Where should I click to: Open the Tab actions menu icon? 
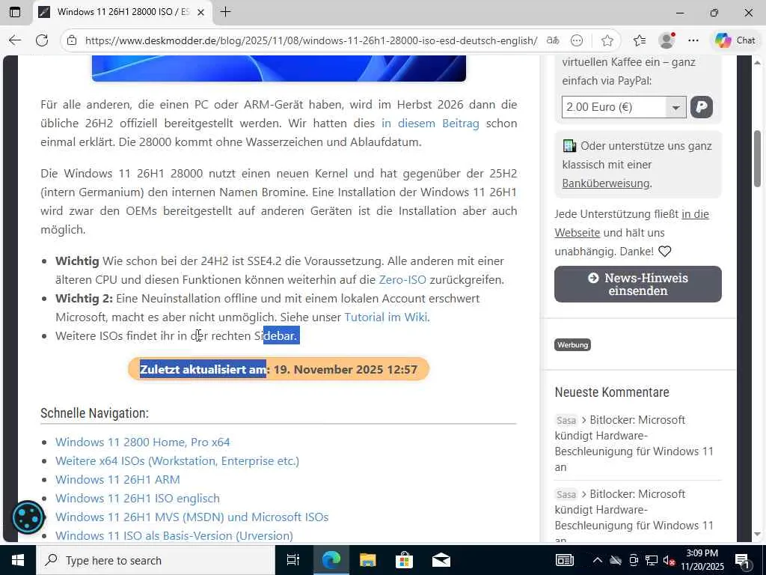[x=15, y=12]
